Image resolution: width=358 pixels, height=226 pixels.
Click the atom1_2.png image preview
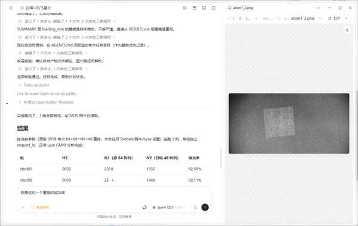coord(289,123)
